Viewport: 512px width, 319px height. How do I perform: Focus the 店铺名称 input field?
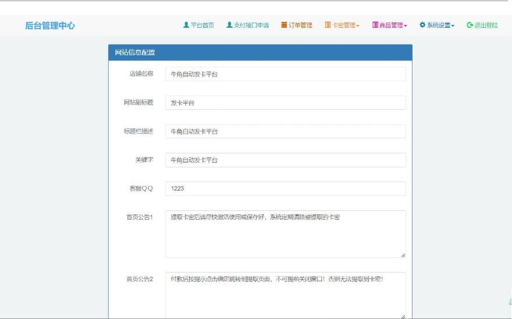pyautogui.click(x=285, y=74)
